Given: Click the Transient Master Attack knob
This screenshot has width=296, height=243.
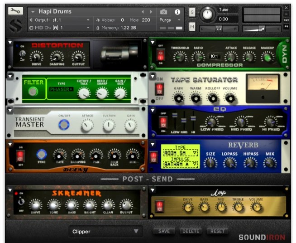Looking at the screenshot, I should (x=87, y=126).
